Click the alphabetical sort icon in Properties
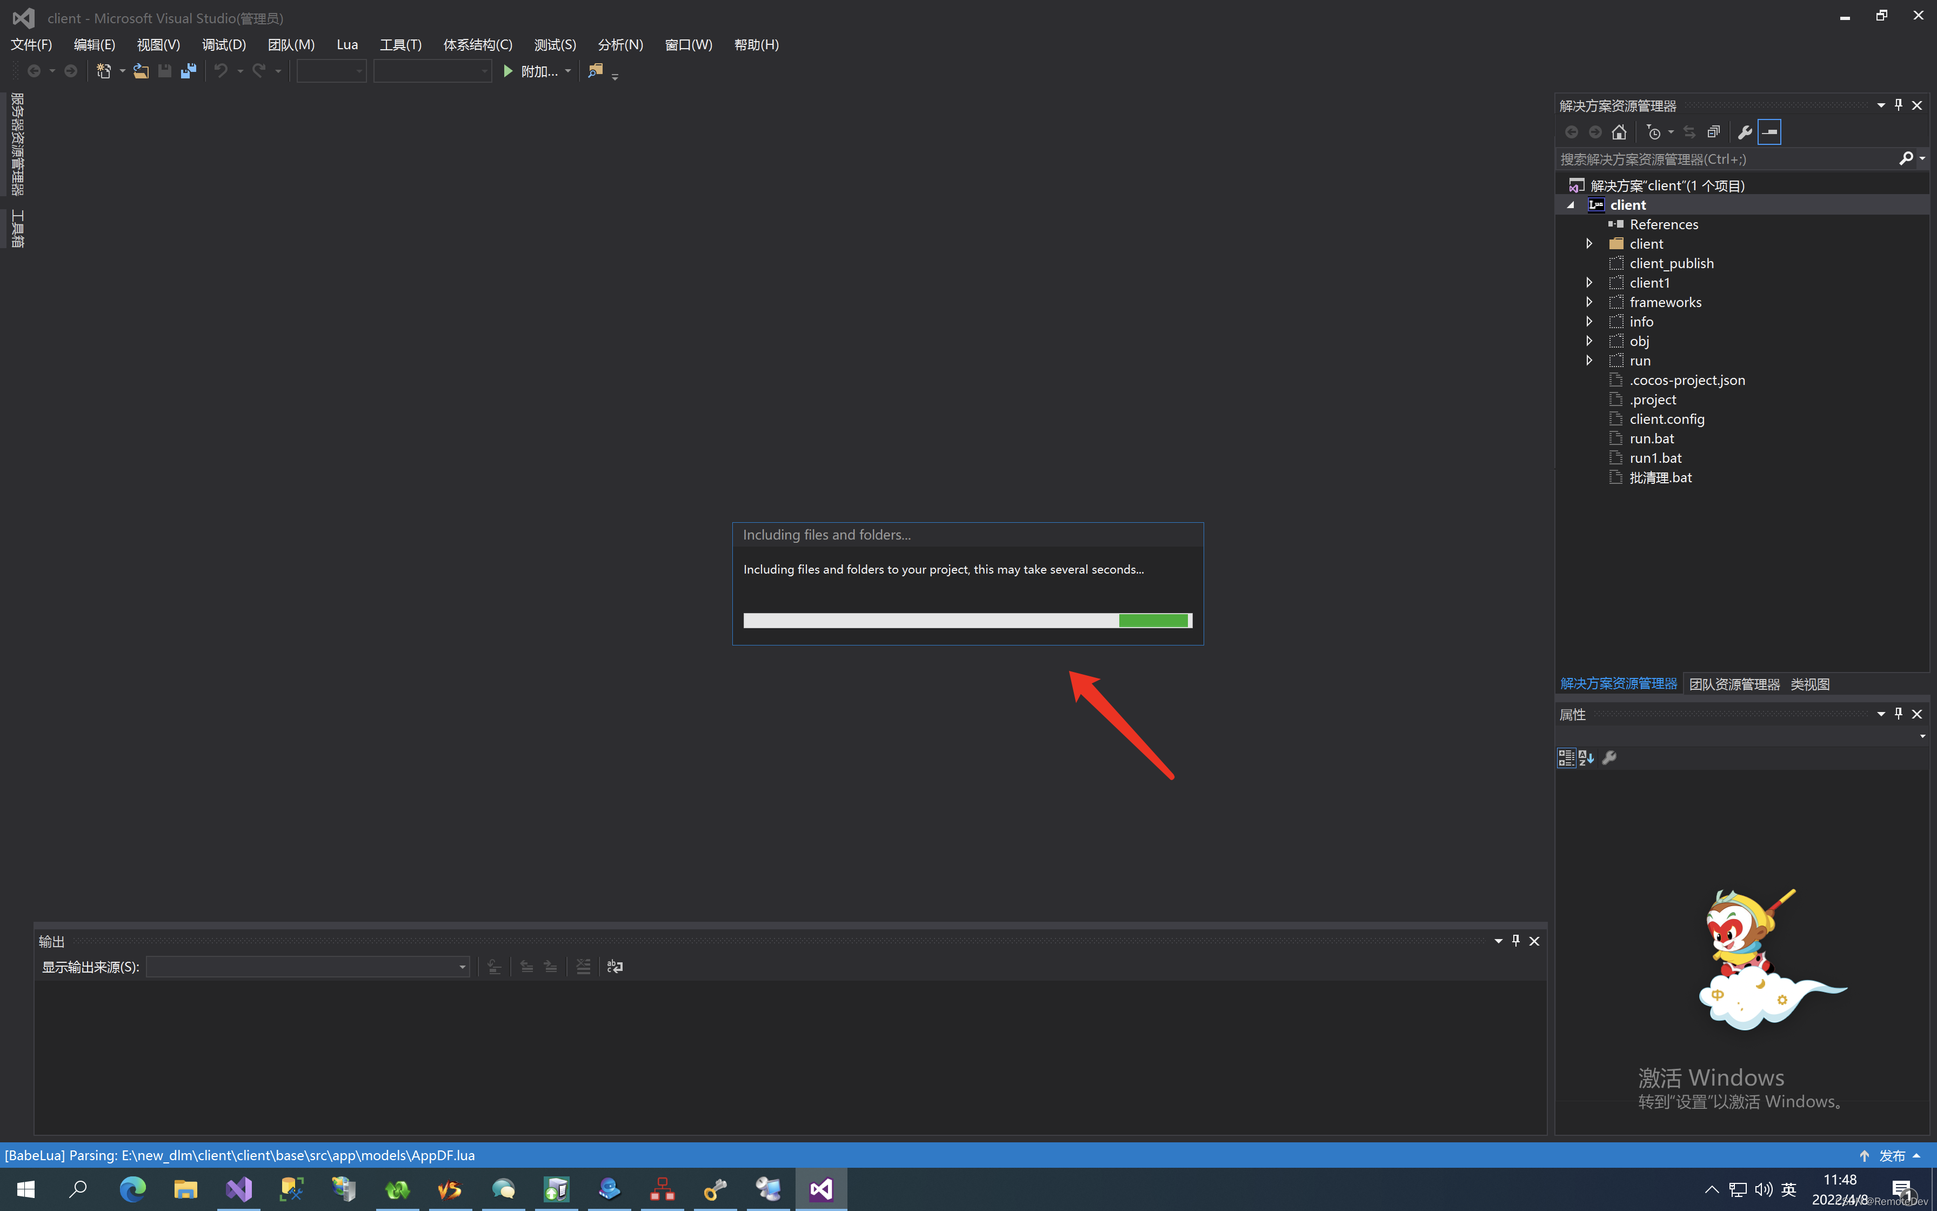The image size is (1937, 1211). (x=1586, y=757)
